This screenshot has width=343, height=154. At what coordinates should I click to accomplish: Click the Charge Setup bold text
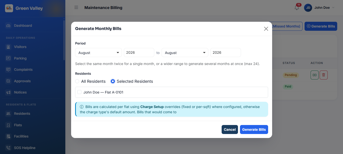[152, 107]
